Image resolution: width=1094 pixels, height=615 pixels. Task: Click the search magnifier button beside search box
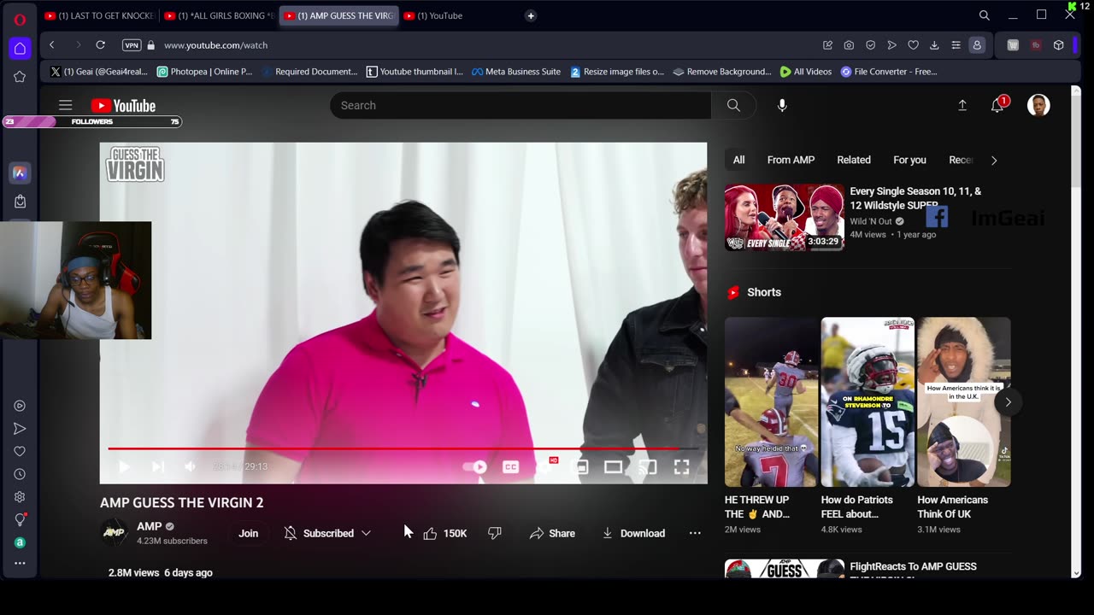[x=733, y=105]
